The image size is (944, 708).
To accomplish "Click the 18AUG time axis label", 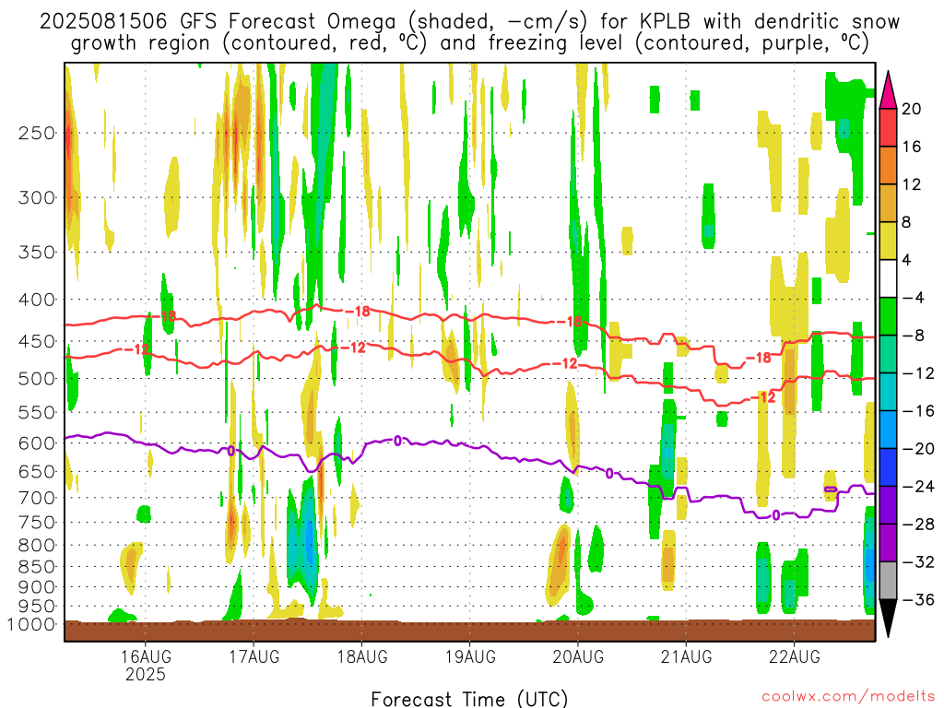I will 361,656.
